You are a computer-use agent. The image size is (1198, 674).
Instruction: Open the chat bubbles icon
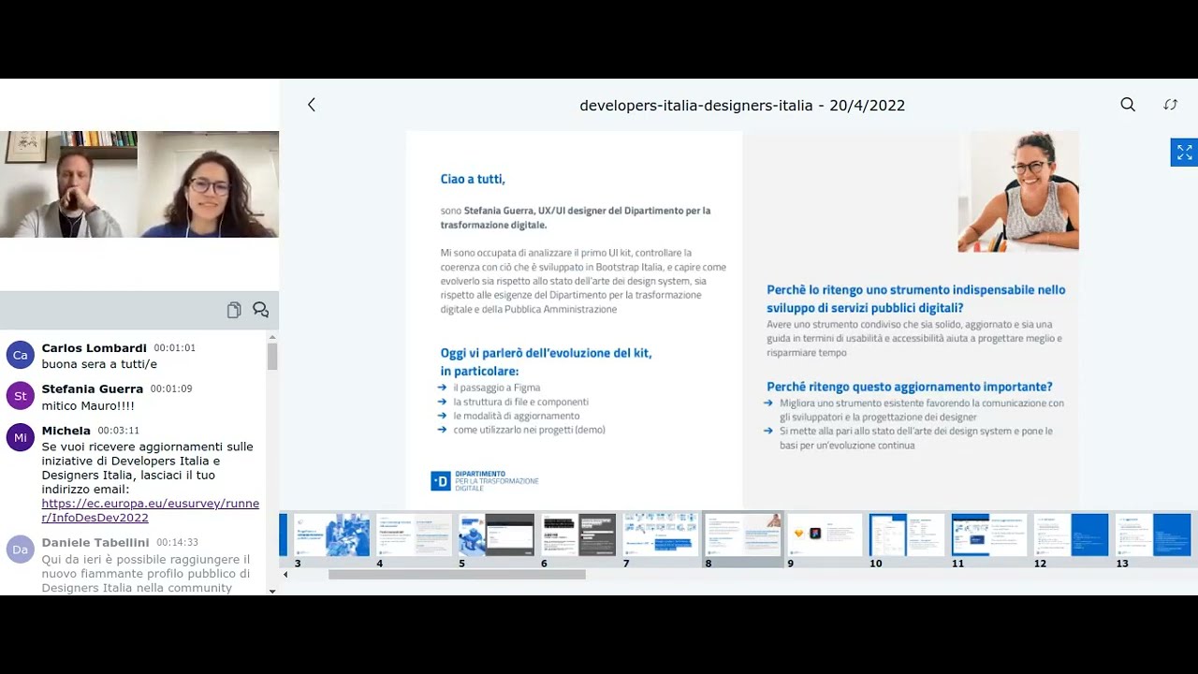point(260,310)
